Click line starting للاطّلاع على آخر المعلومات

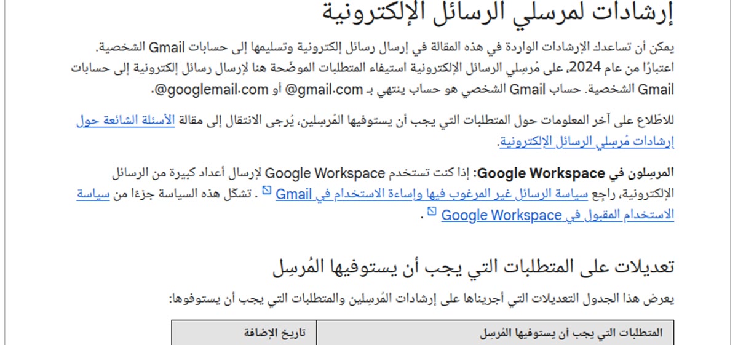pos(375,122)
